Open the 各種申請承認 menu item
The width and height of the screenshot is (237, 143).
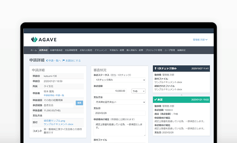[x=56, y=50]
